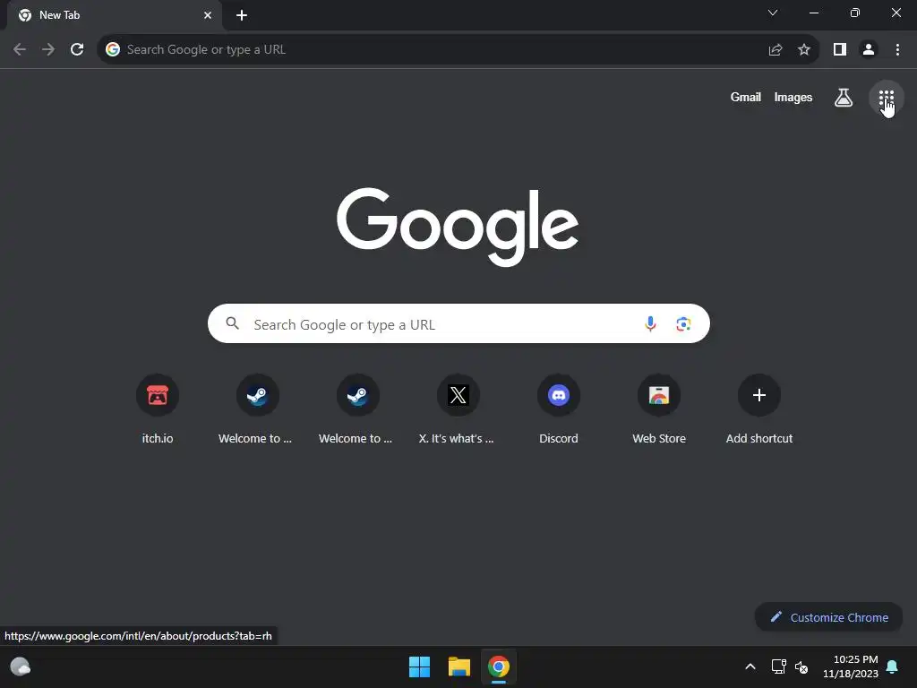Open a new tab with plus button
The image size is (917, 688).
click(x=242, y=15)
